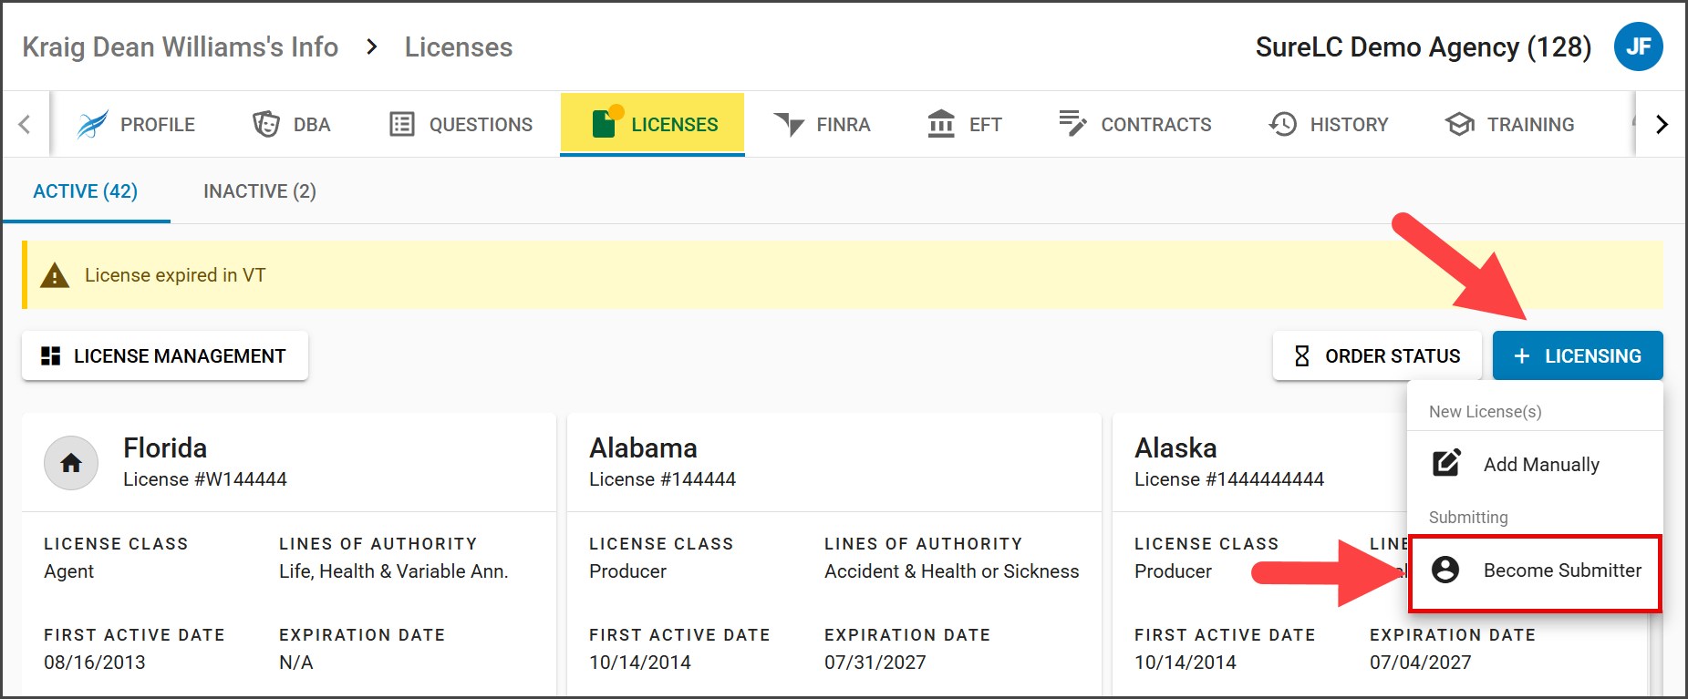1688x699 pixels.
Task: Click the 07/31/2027 expiration date
Action: (875, 663)
